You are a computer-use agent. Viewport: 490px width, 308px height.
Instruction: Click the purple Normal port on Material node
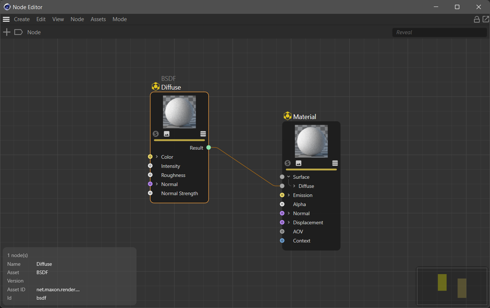pos(282,213)
